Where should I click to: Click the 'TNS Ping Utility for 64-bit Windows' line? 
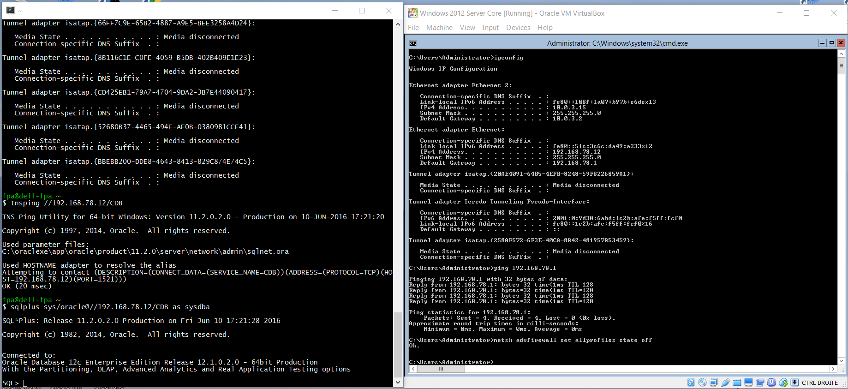click(x=193, y=217)
